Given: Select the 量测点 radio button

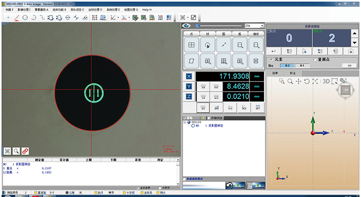Looking at the screenshot, I should tap(314, 59).
